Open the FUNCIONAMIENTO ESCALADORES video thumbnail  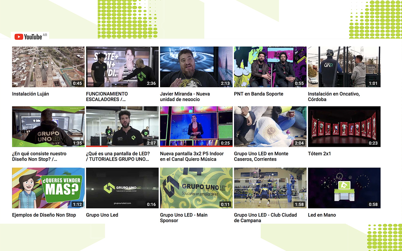click(122, 67)
